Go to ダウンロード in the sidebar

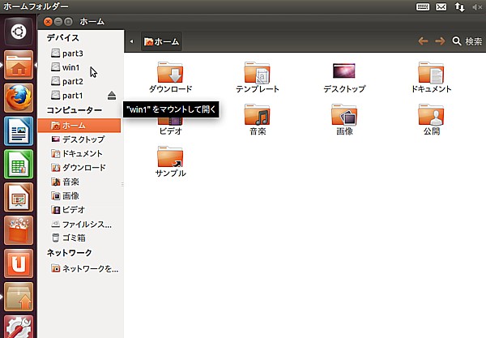pos(79,168)
